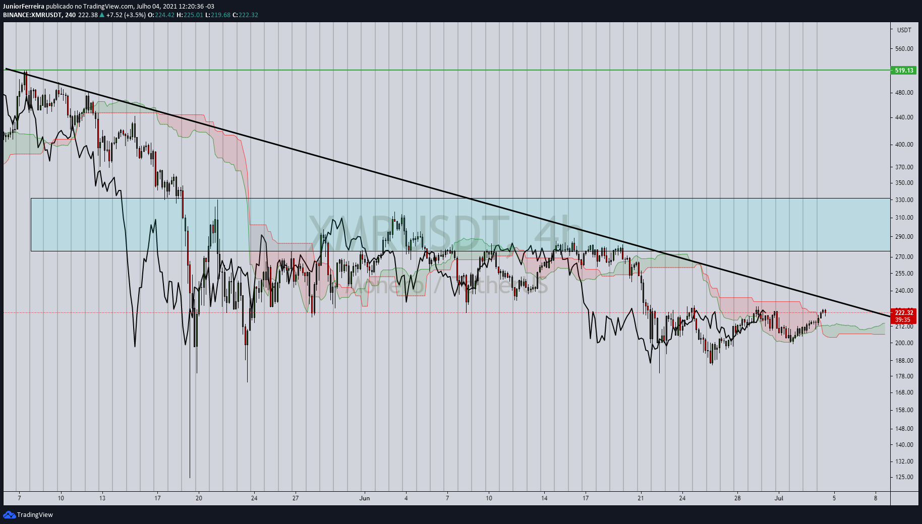Image resolution: width=922 pixels, height=524 pixels.
Task: Click the 480.00 price axis label
Action: pos(904,93)
